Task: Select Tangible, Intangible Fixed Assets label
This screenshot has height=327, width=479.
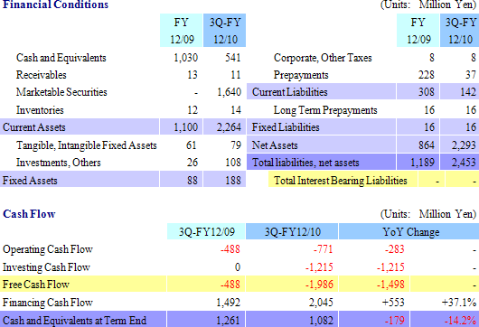Action: (87, 145)
